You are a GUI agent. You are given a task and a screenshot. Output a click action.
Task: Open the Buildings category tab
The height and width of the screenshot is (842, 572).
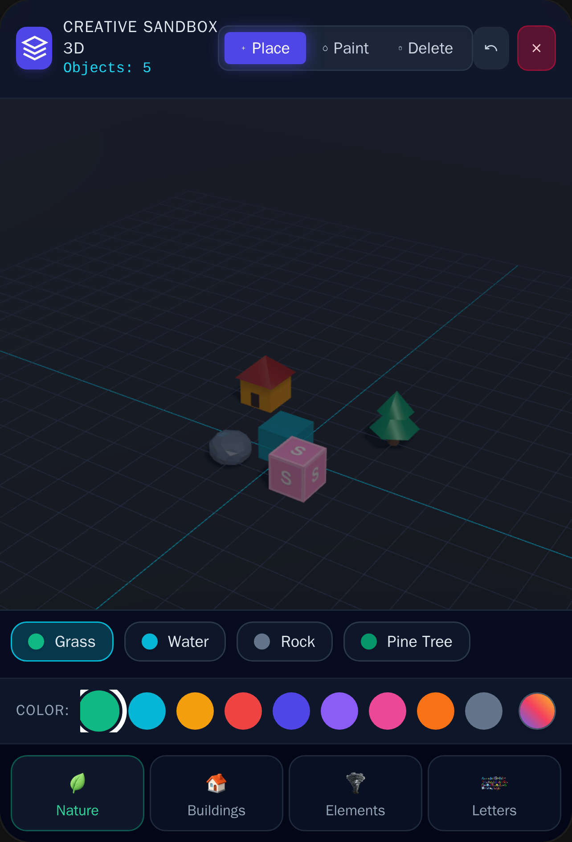(x=217, y=793)
